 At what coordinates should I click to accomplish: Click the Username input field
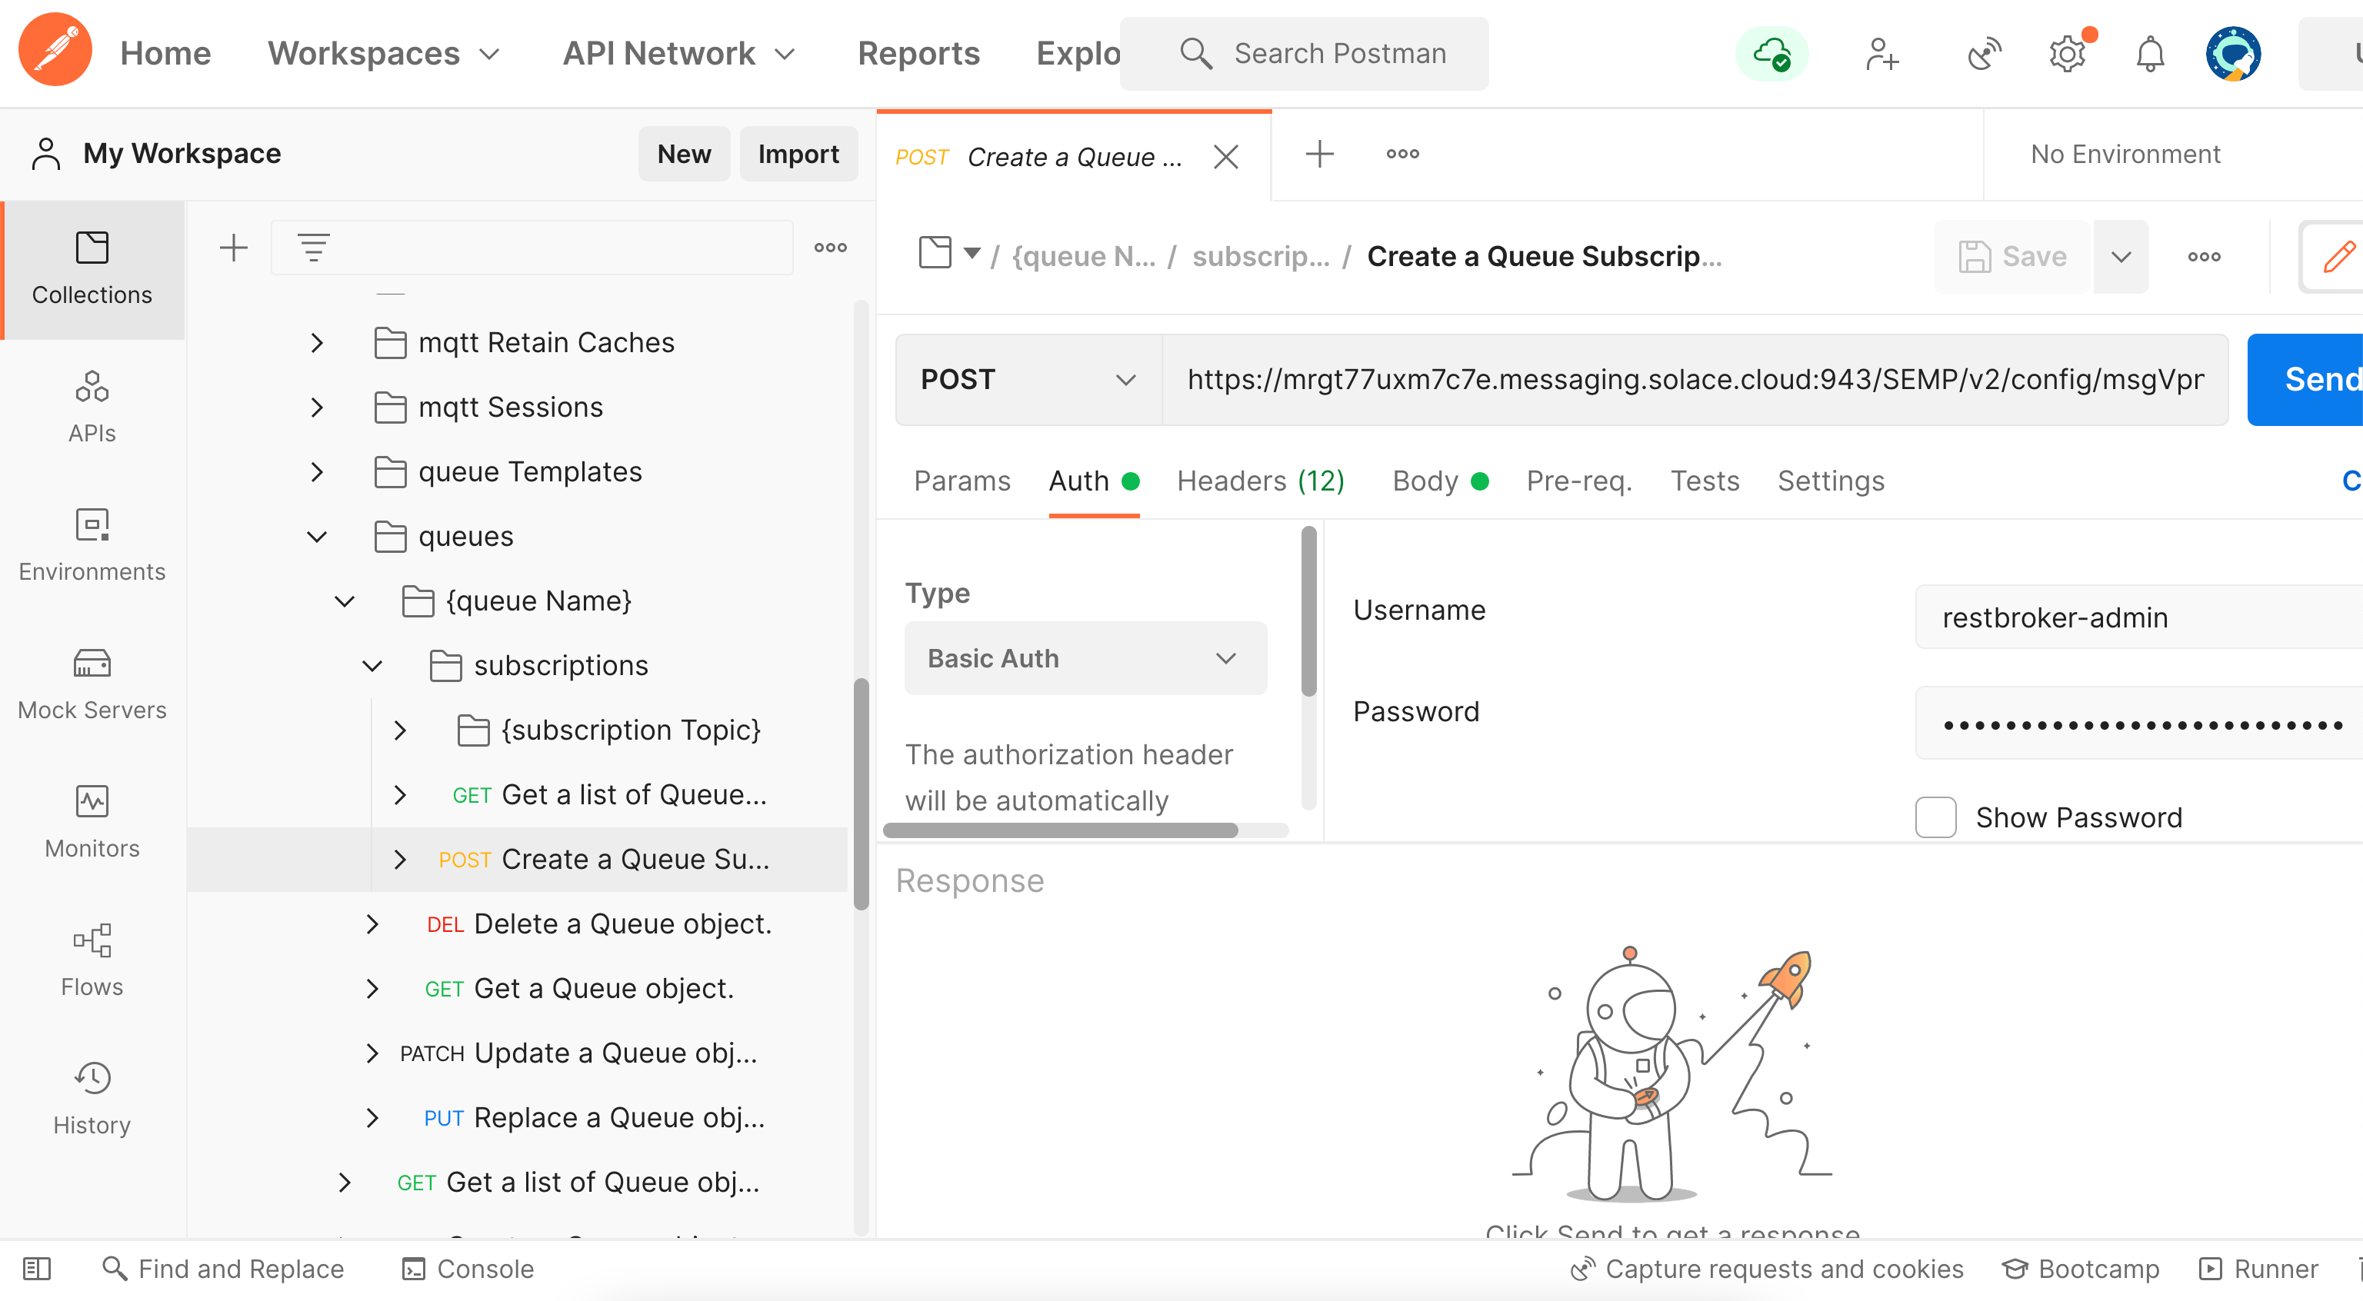[2138, 617]
